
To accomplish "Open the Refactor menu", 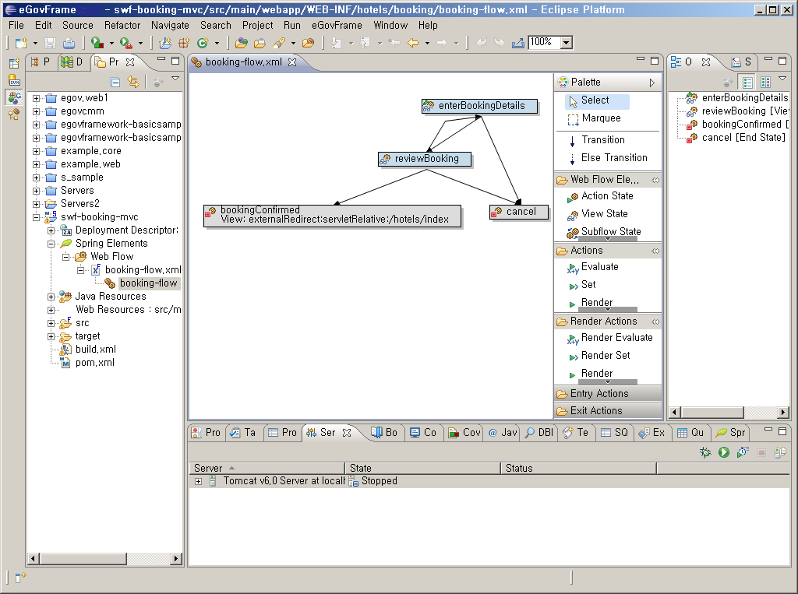I will [122, 25].
